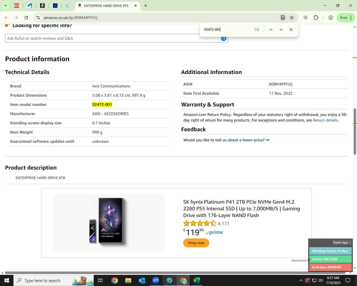
Task: Open Task View on the taskbar
Action: coord(100,280)
